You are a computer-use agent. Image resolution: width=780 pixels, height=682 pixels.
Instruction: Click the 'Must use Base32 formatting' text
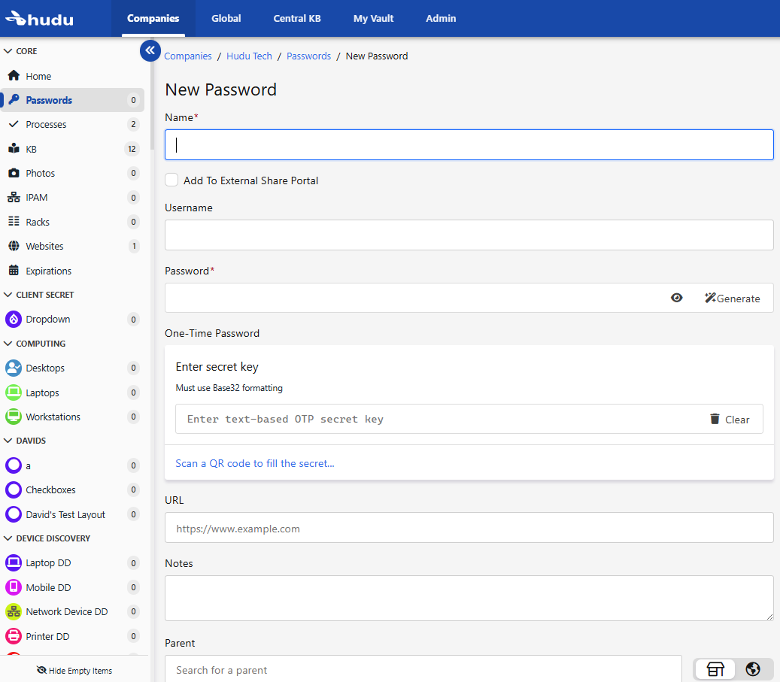229,387
